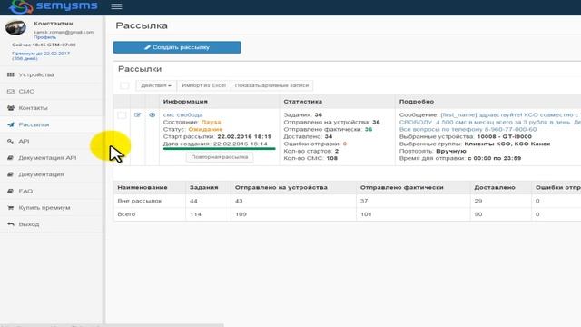Click the Состояние: Пауза text

[192, 122]
